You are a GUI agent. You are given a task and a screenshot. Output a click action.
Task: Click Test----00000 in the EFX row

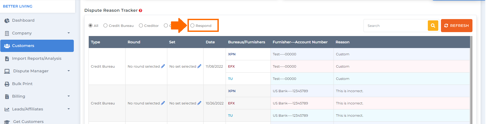(284, 67)
